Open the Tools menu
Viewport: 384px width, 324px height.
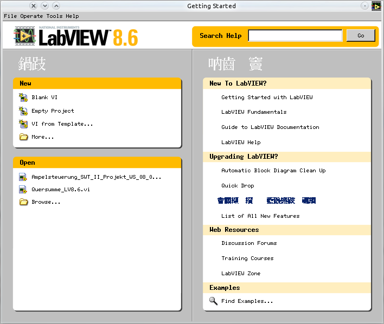point(54,16)
